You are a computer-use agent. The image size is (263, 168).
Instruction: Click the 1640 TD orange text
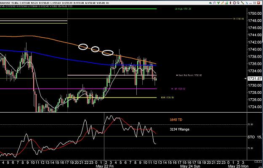(x=176, y=120)
